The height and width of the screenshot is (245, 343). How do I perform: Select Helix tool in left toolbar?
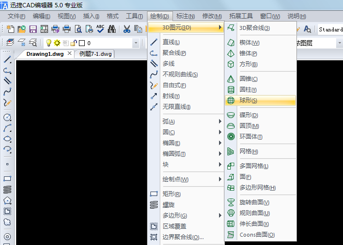tap(7, 190)
